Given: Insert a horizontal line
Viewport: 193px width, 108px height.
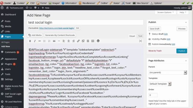Looking at the screenshot, I should click(x=59, y=41).
